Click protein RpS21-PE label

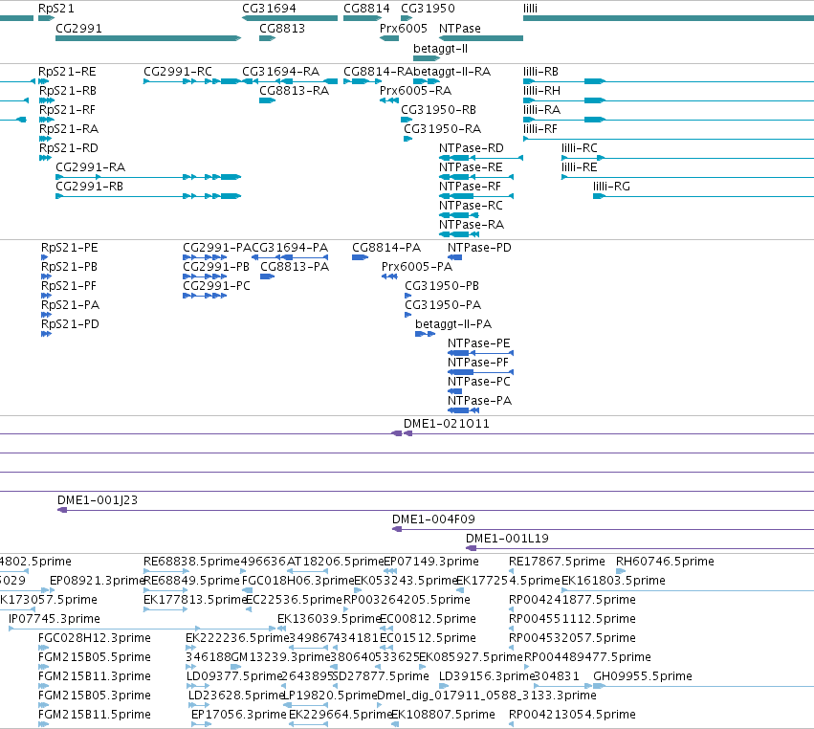coord(70,248)
